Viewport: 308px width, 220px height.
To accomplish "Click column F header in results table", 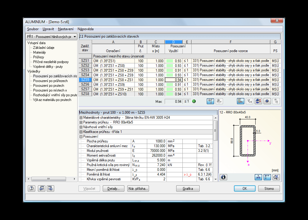I will point(231,42).
